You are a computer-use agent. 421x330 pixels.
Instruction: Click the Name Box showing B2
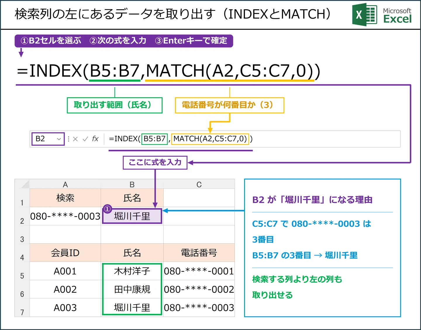point(48,139)
